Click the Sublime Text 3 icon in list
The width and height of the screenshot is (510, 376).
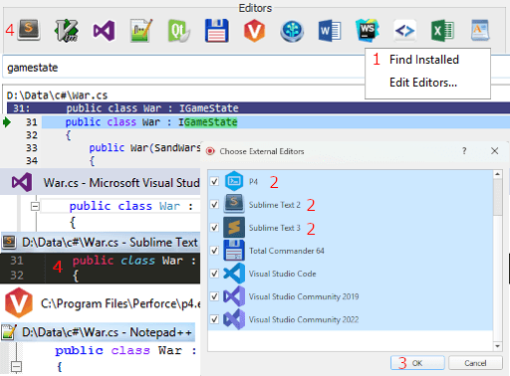tap(234, 227)
